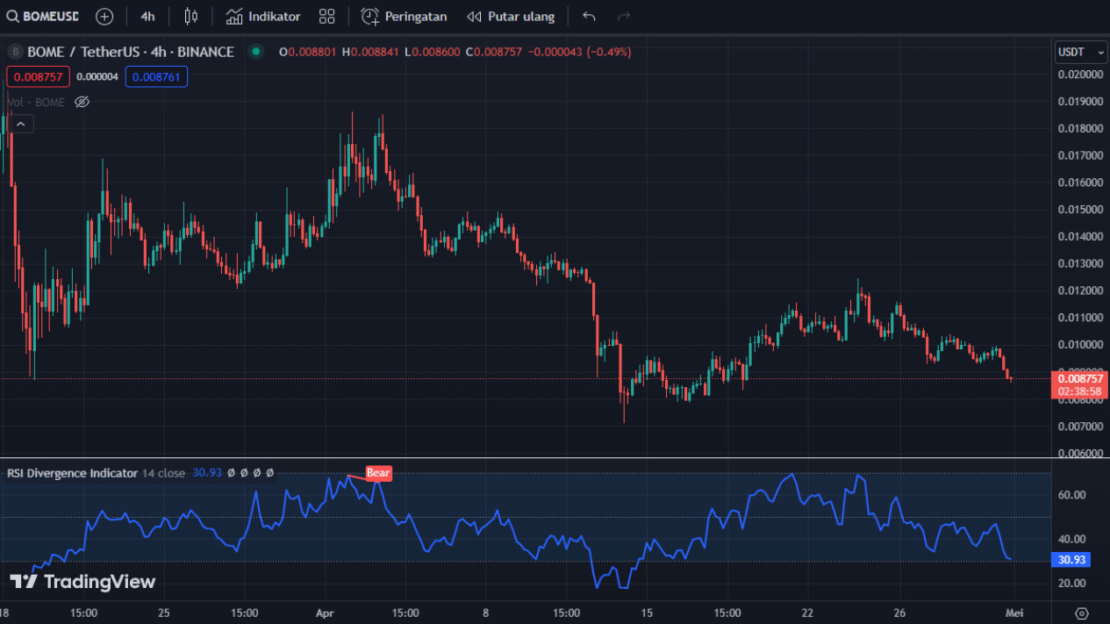Click the 25 date label on the time axis
This screenshot has width=1110, height=624.
[164, 613]
